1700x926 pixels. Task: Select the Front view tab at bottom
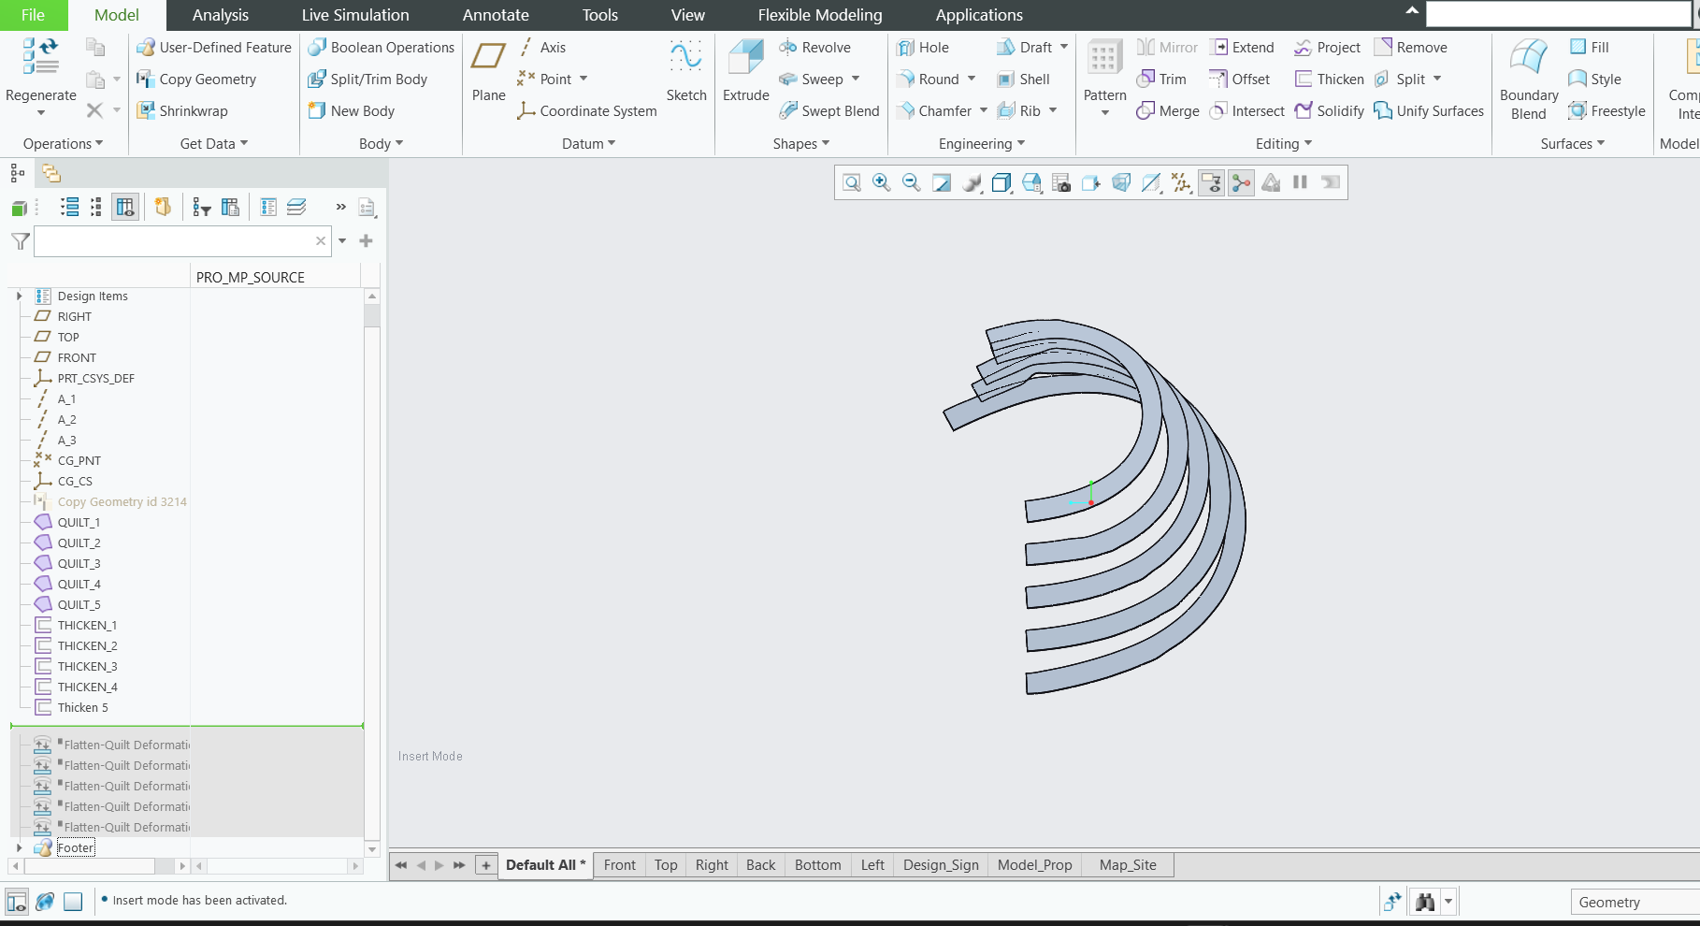(619, 864)
